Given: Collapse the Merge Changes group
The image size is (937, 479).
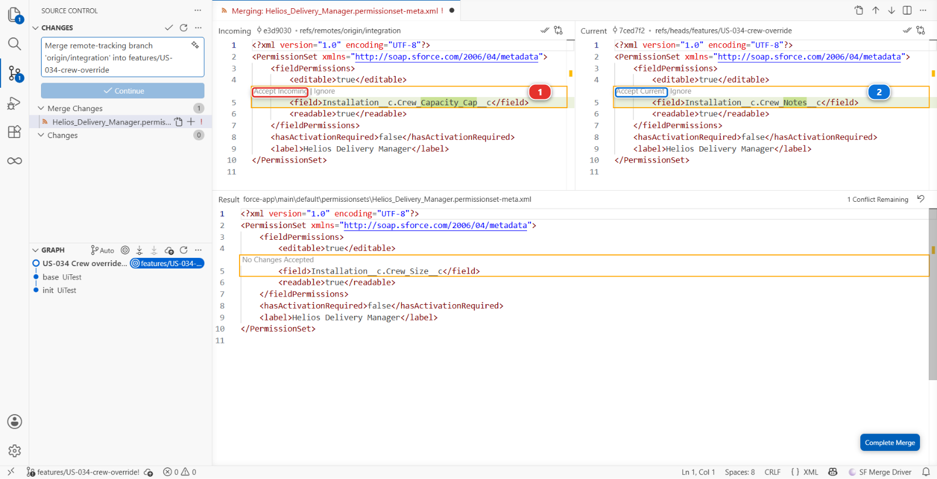Looking at the screenshot, I should click(41, 108).
